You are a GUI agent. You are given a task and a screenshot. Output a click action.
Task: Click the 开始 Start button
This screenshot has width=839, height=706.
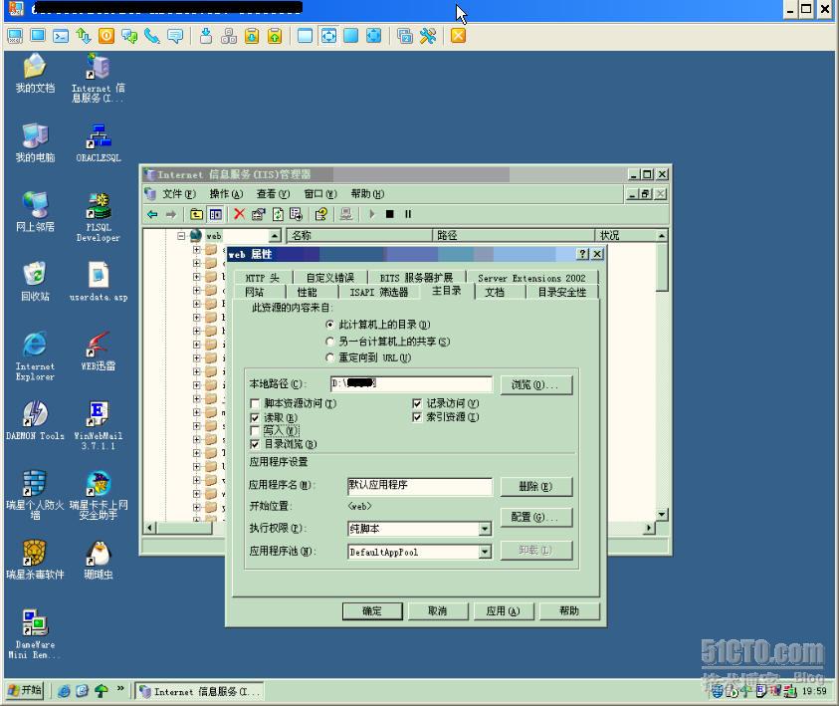click(25, 690)
